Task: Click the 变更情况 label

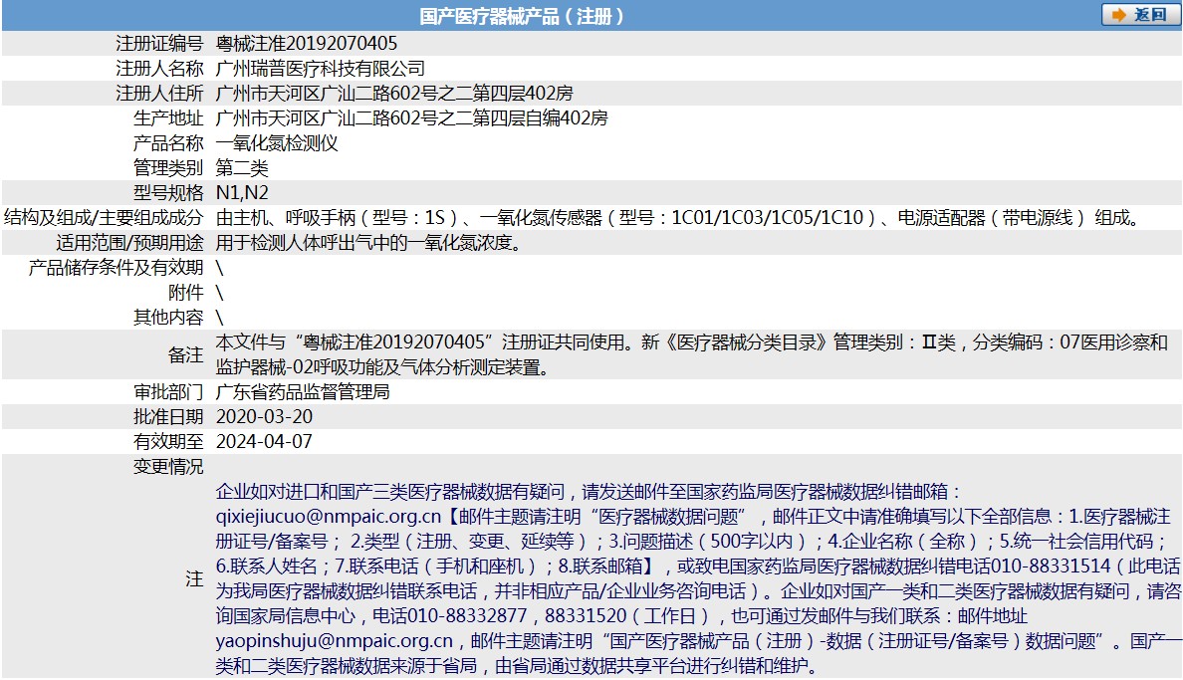Action: point(168,466)
